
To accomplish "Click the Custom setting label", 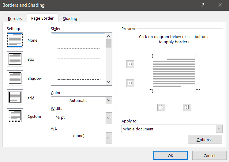I will point(34,117).
